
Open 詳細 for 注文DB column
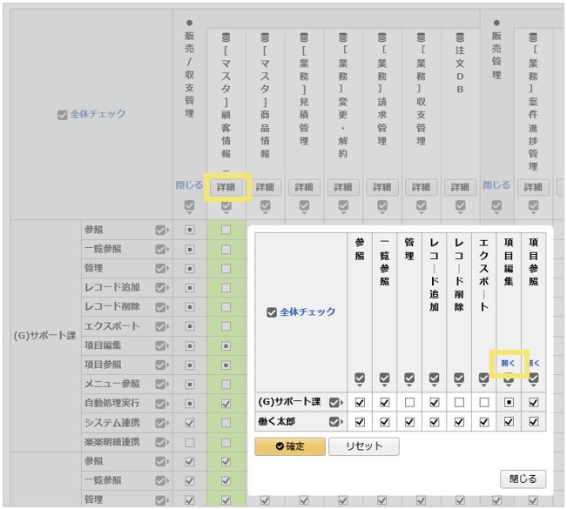coord(460,187)
